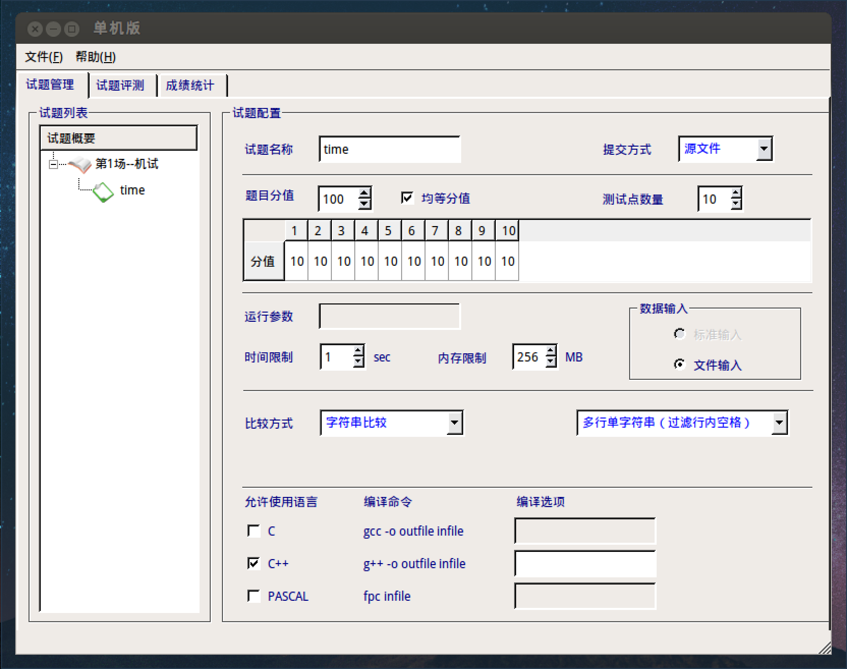Toggle the 均等分值 checkbox
This screenshot has width=847, height=669.
tap(407, 198)
